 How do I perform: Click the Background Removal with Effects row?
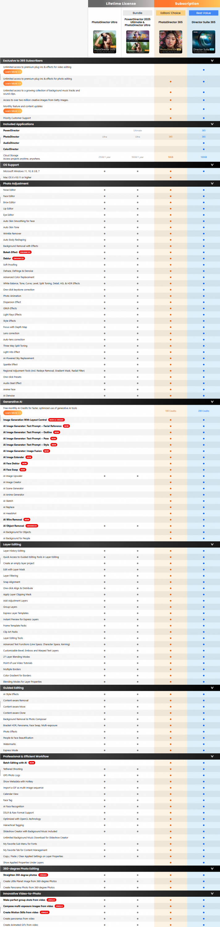pos(110,246)
